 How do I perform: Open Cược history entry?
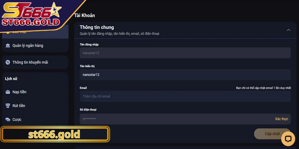click(x=35, y=120)
